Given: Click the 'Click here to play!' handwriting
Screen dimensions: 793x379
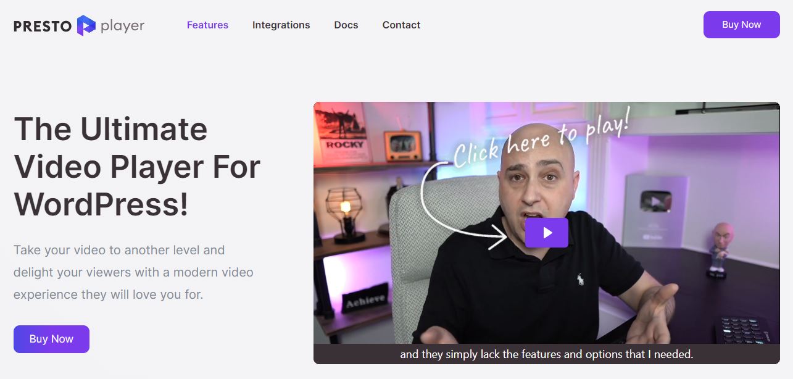Looking at the screenshot, I should [542, 140].
